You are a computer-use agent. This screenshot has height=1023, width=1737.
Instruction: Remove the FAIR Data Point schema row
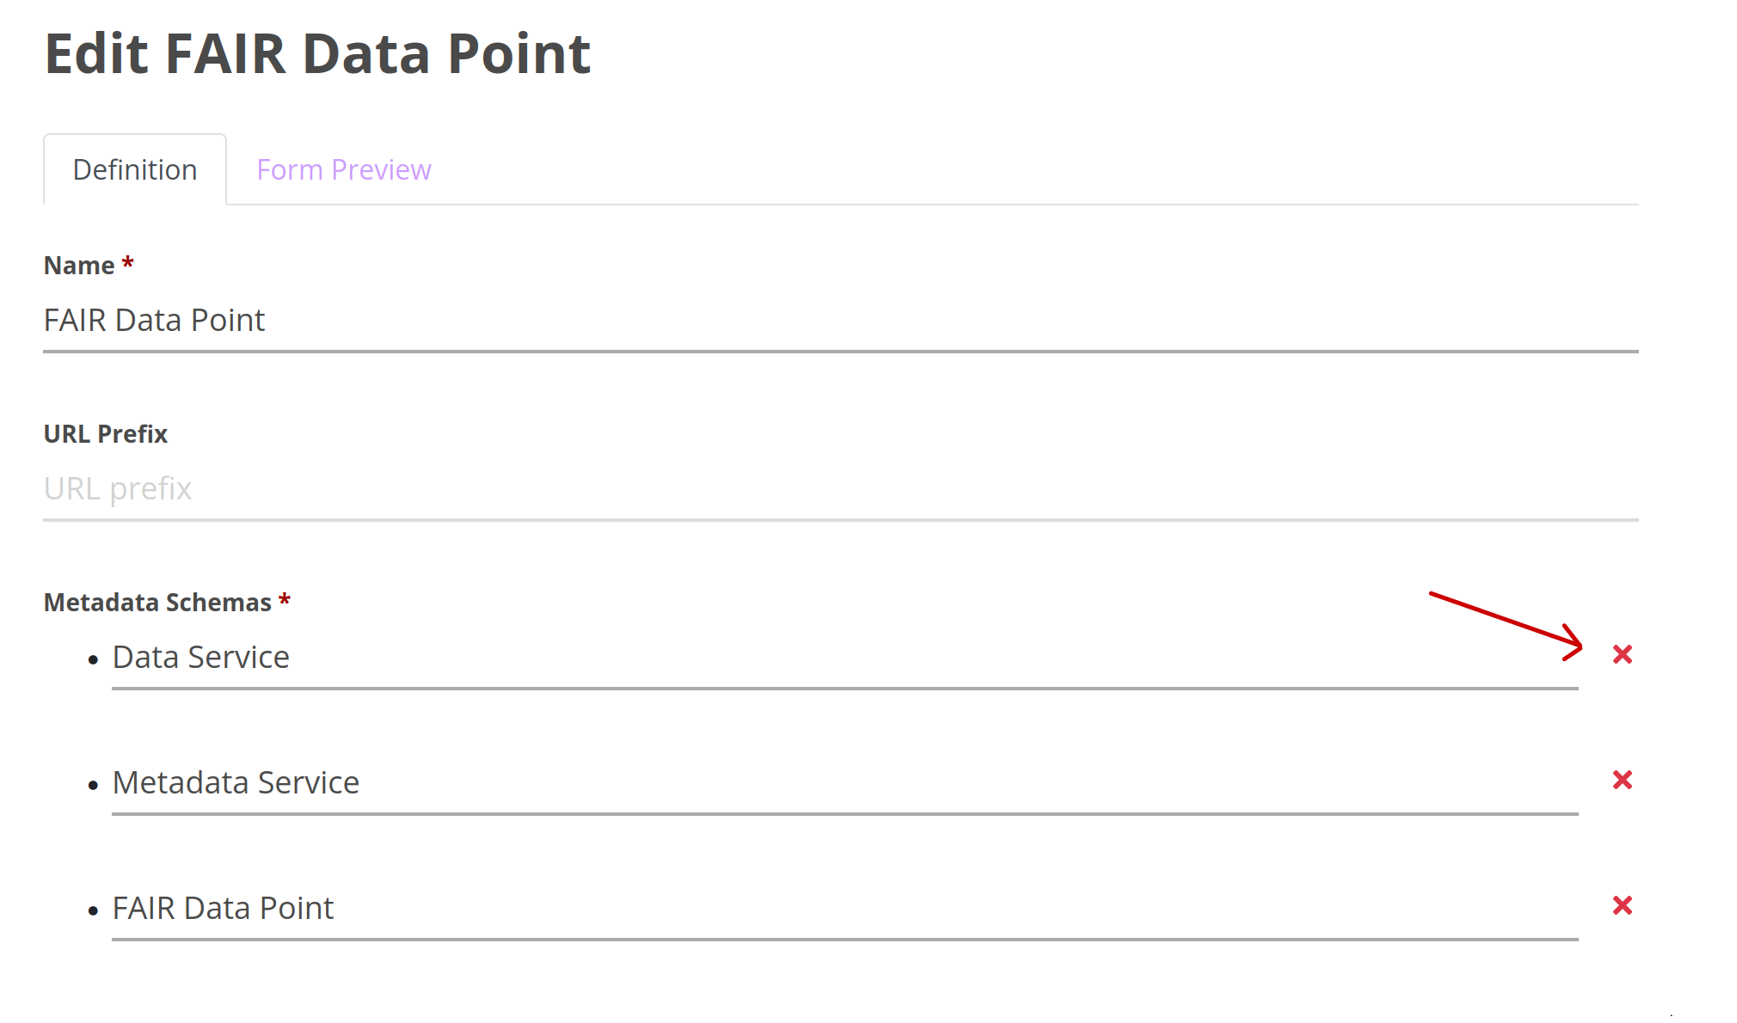pyautogui.click(x=1622, y=906)
